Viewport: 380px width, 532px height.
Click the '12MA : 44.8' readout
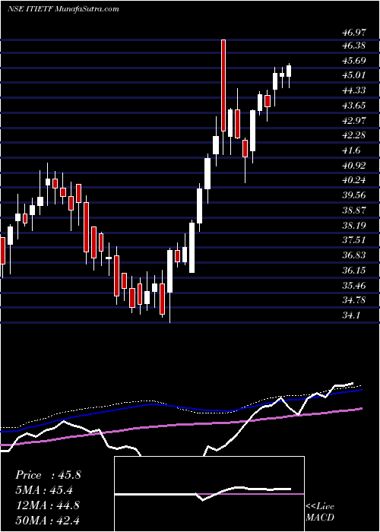pyautogui.click(x=47, y=505)
